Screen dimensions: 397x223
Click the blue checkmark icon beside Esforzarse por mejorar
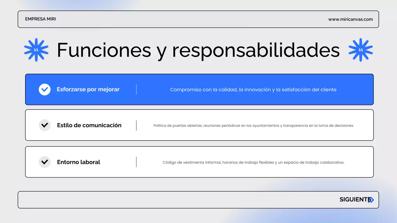(x=44, y=89)
